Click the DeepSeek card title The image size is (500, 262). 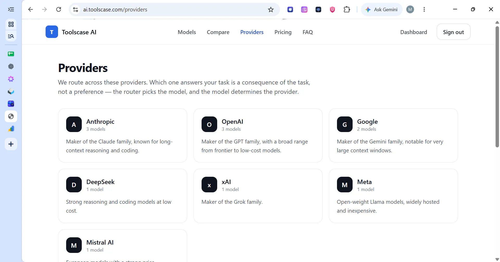click(x=100, y=182)
